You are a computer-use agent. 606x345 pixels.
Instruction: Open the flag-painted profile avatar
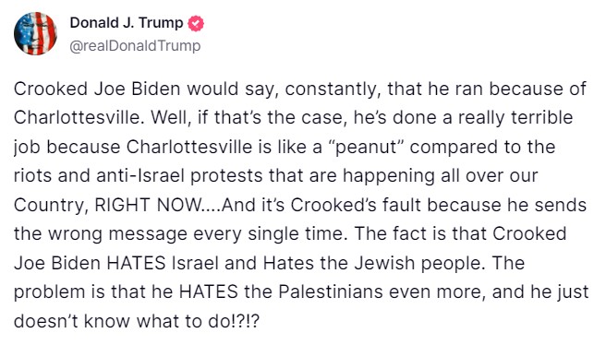pyautogui.click(x=35, y=33)
